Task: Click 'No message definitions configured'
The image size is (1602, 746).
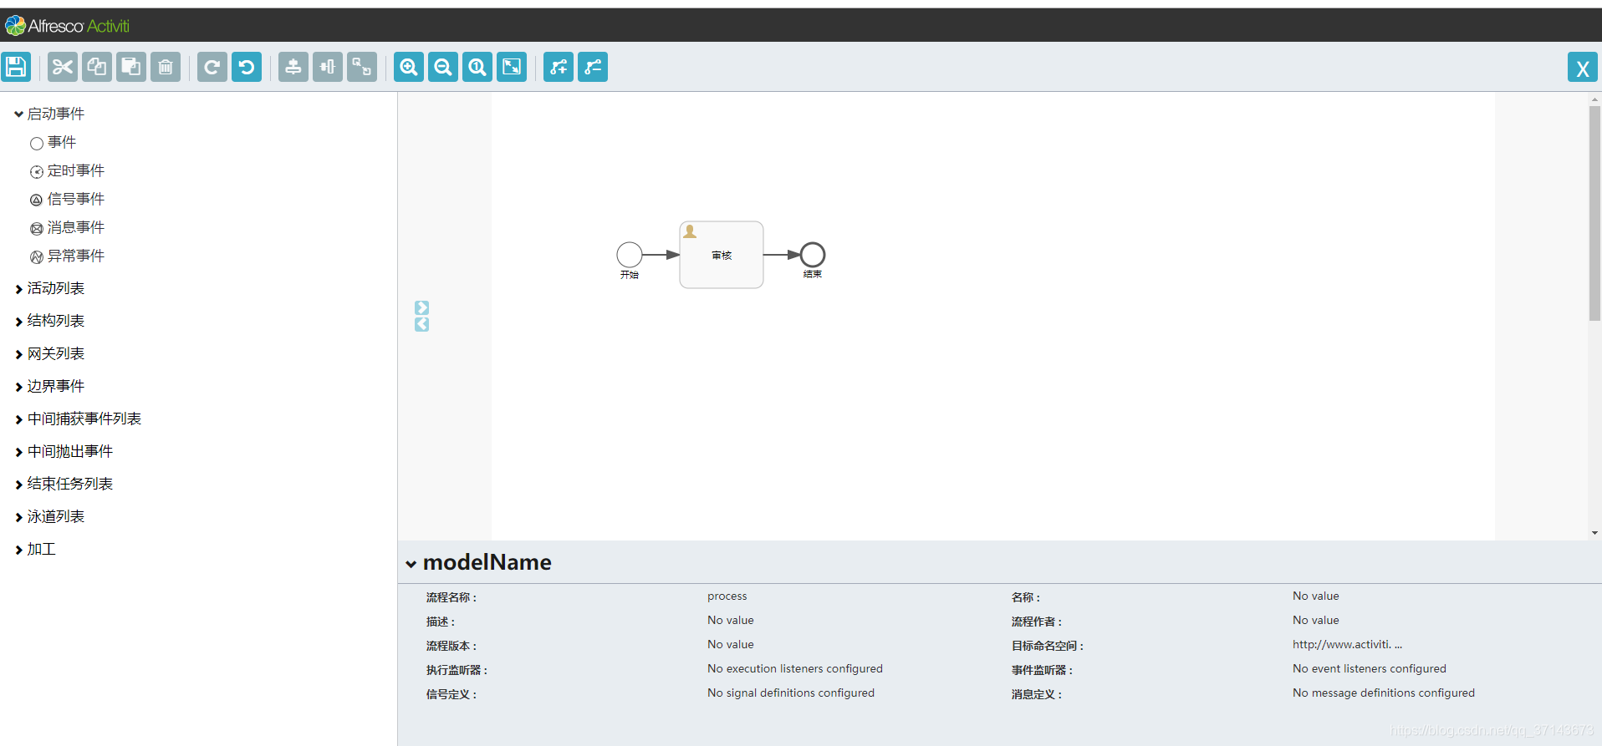Action: coord(1384,693)
